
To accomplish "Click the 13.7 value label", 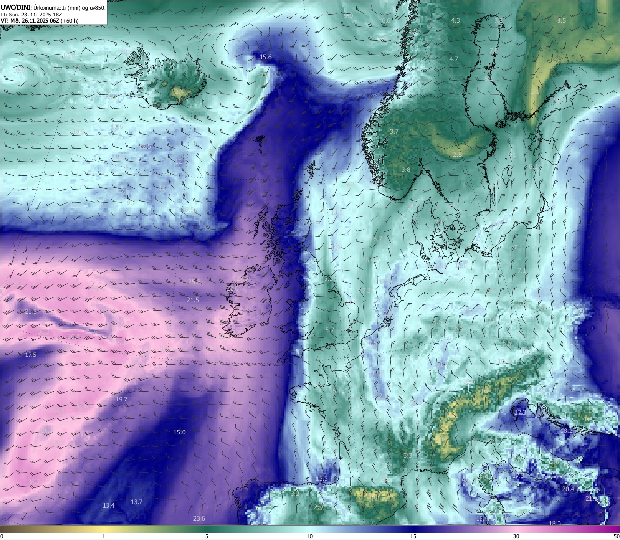I will 137,502.
